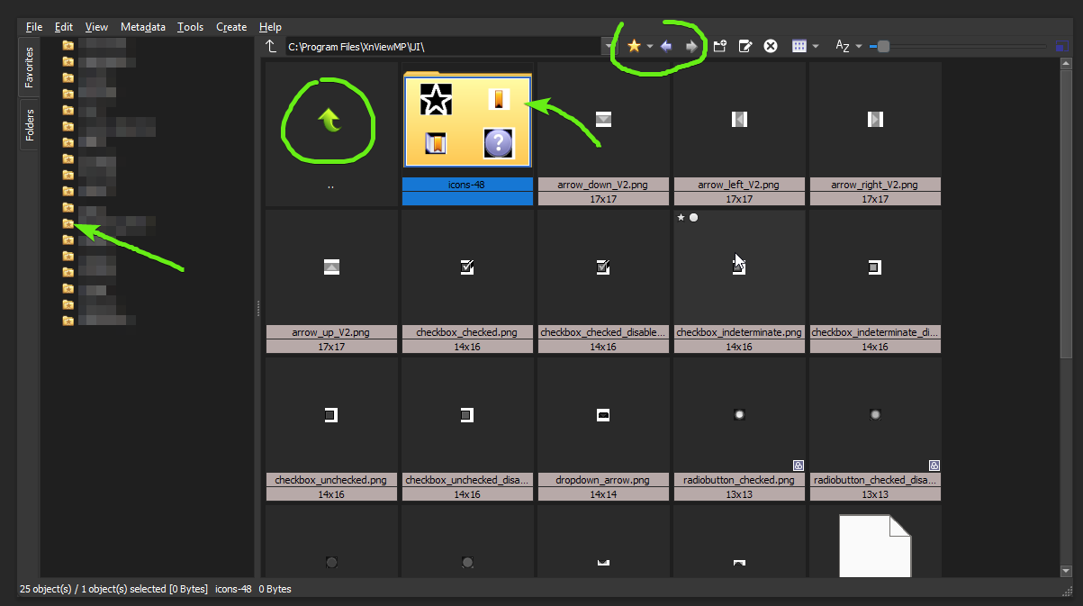The height and width of the screenshot is (606, 1083).
Task: Select the checkbox_checked_disable... thumbnail
Action: [603, 282]
